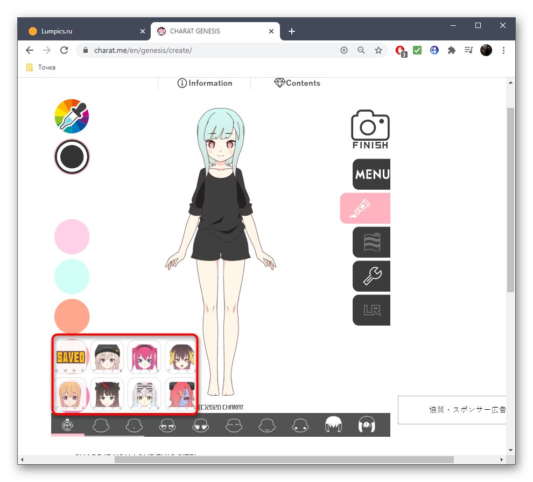
Task: Open the green checkmark extension
Action: click(x=417, y=50)
